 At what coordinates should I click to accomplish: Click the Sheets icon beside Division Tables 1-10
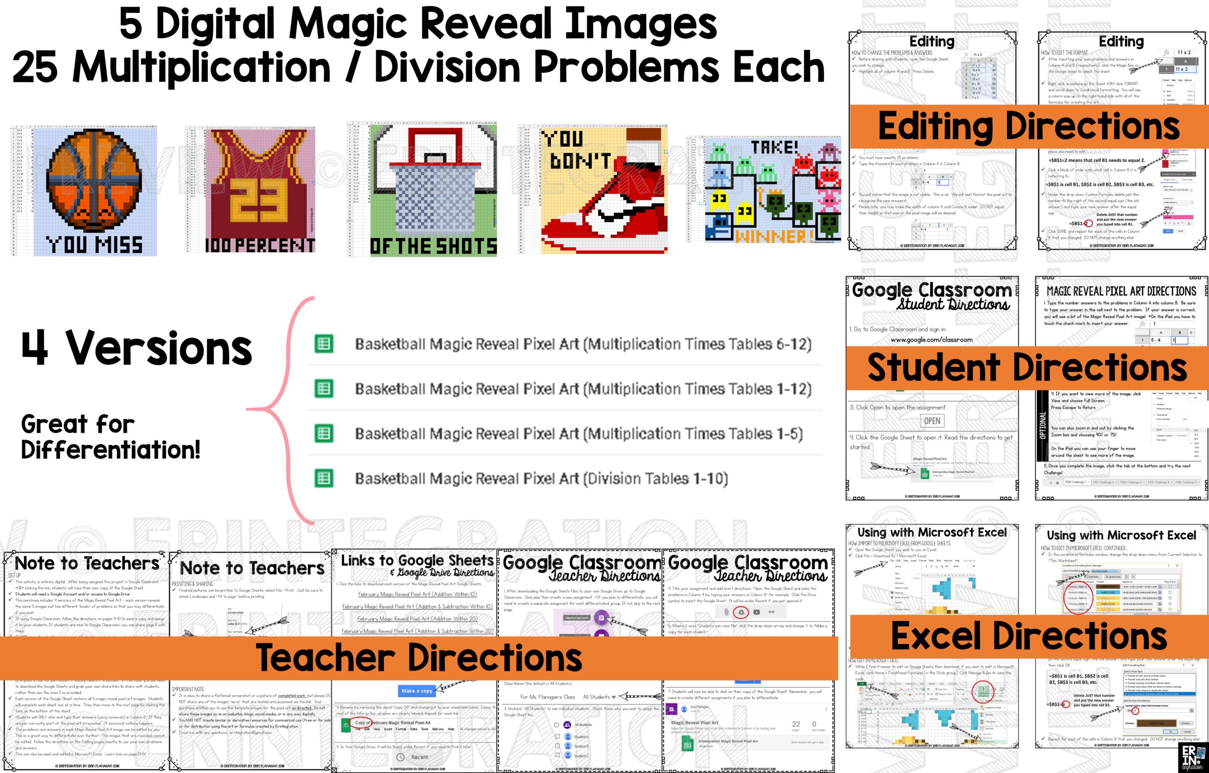[324, 479]
